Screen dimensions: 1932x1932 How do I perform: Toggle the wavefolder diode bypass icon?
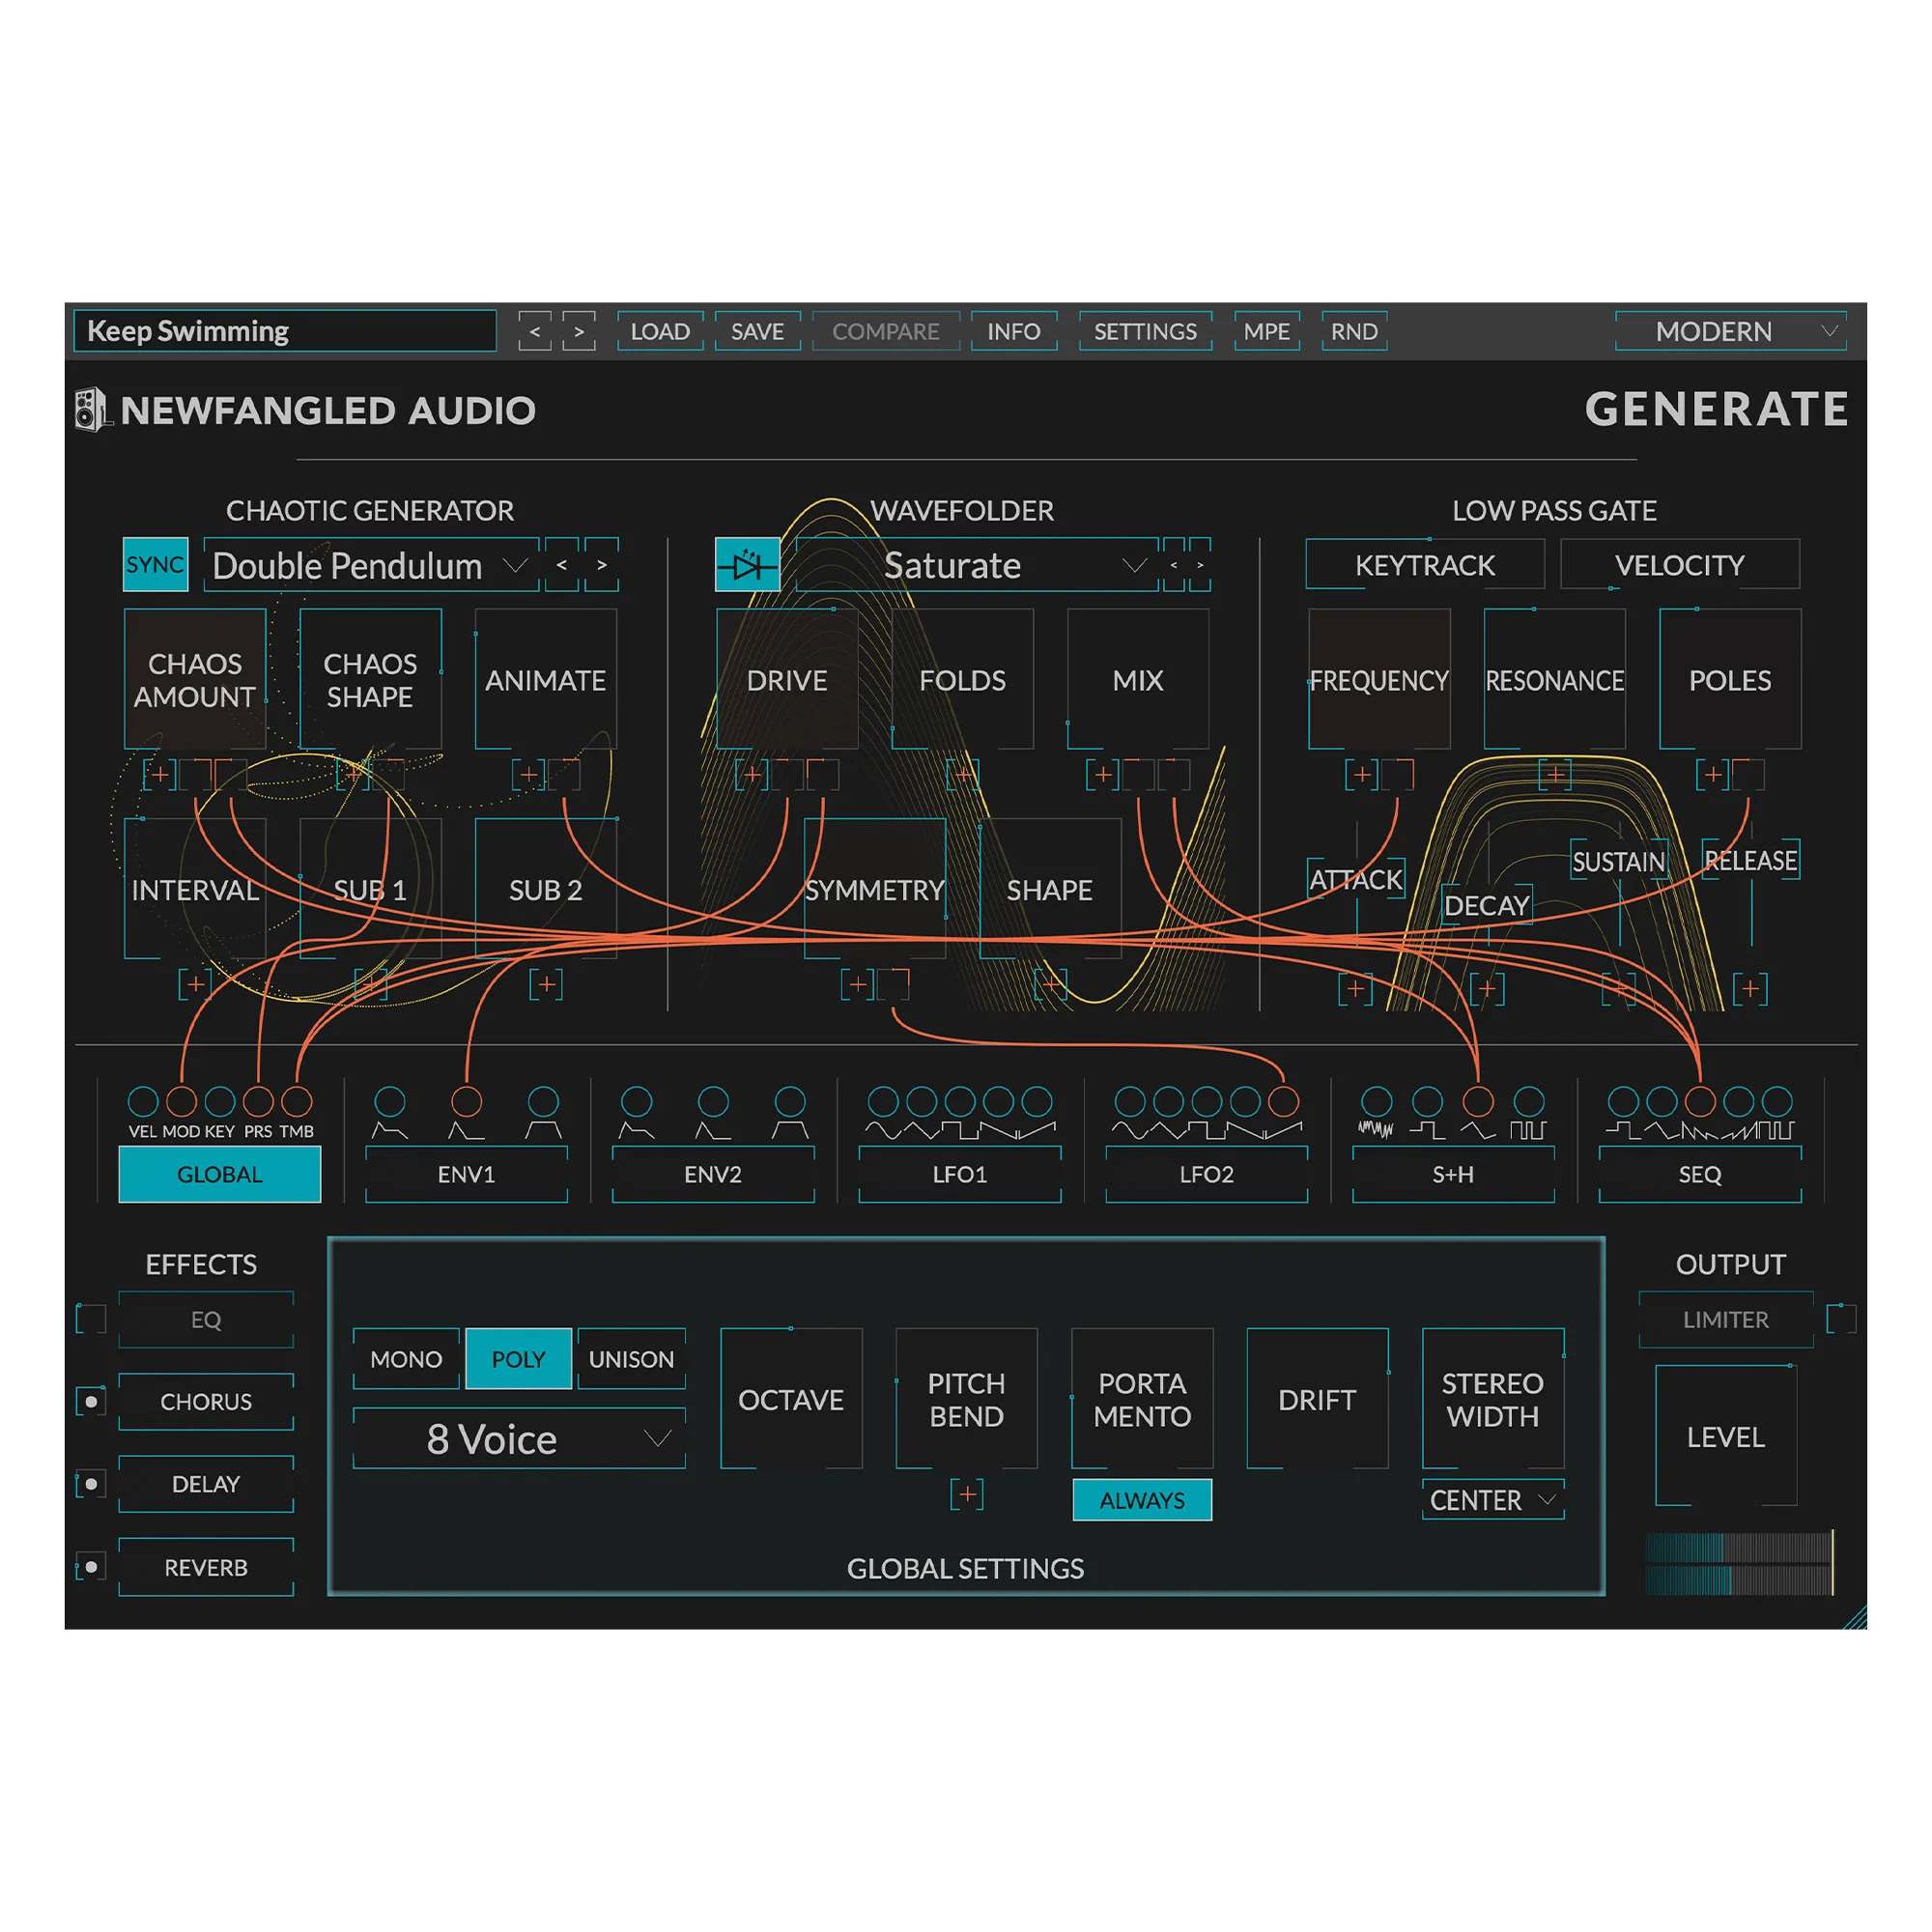coord(747,565)
